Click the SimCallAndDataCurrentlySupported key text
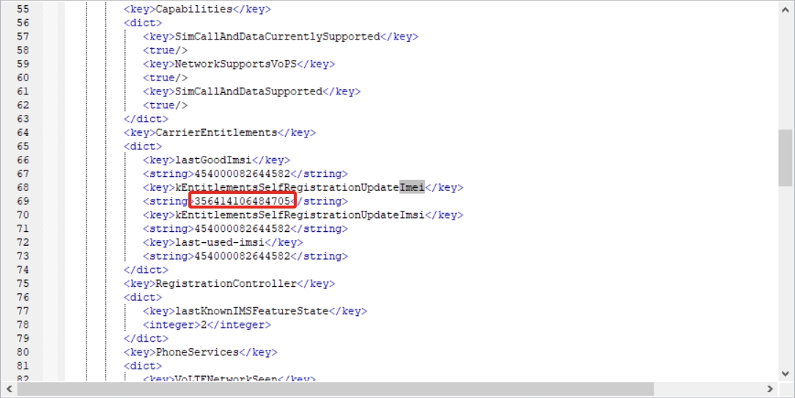Screen dimensions: 795x398 coord(276,37)
